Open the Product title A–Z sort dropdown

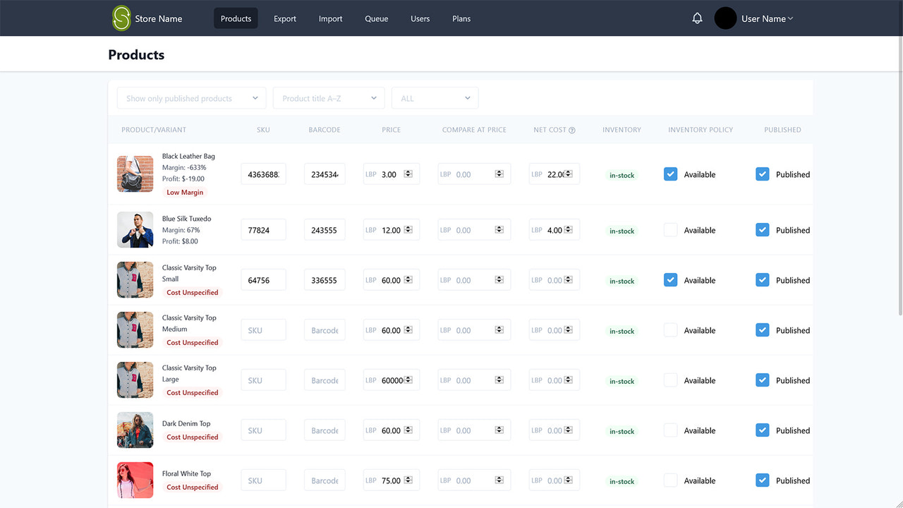coord(328,98)
